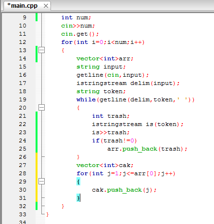
Task: Click 'istringstream is(token);' line
Action: [x=138, y=124]
